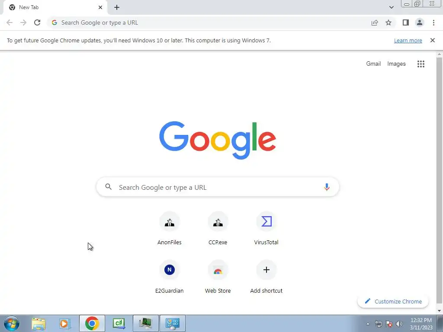Image resolution: width=443 pixels, height=332 pixels.
Task: Open the profile avatar menu
Action: point(420,22)
